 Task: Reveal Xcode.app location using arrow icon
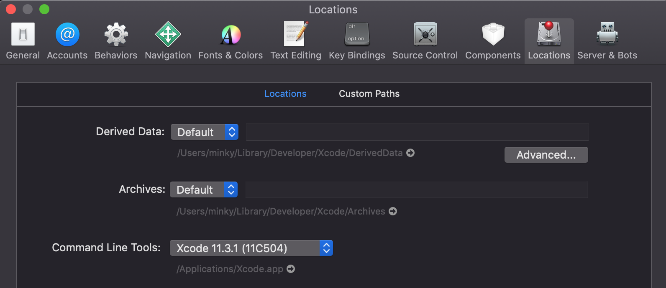point(291,269)
